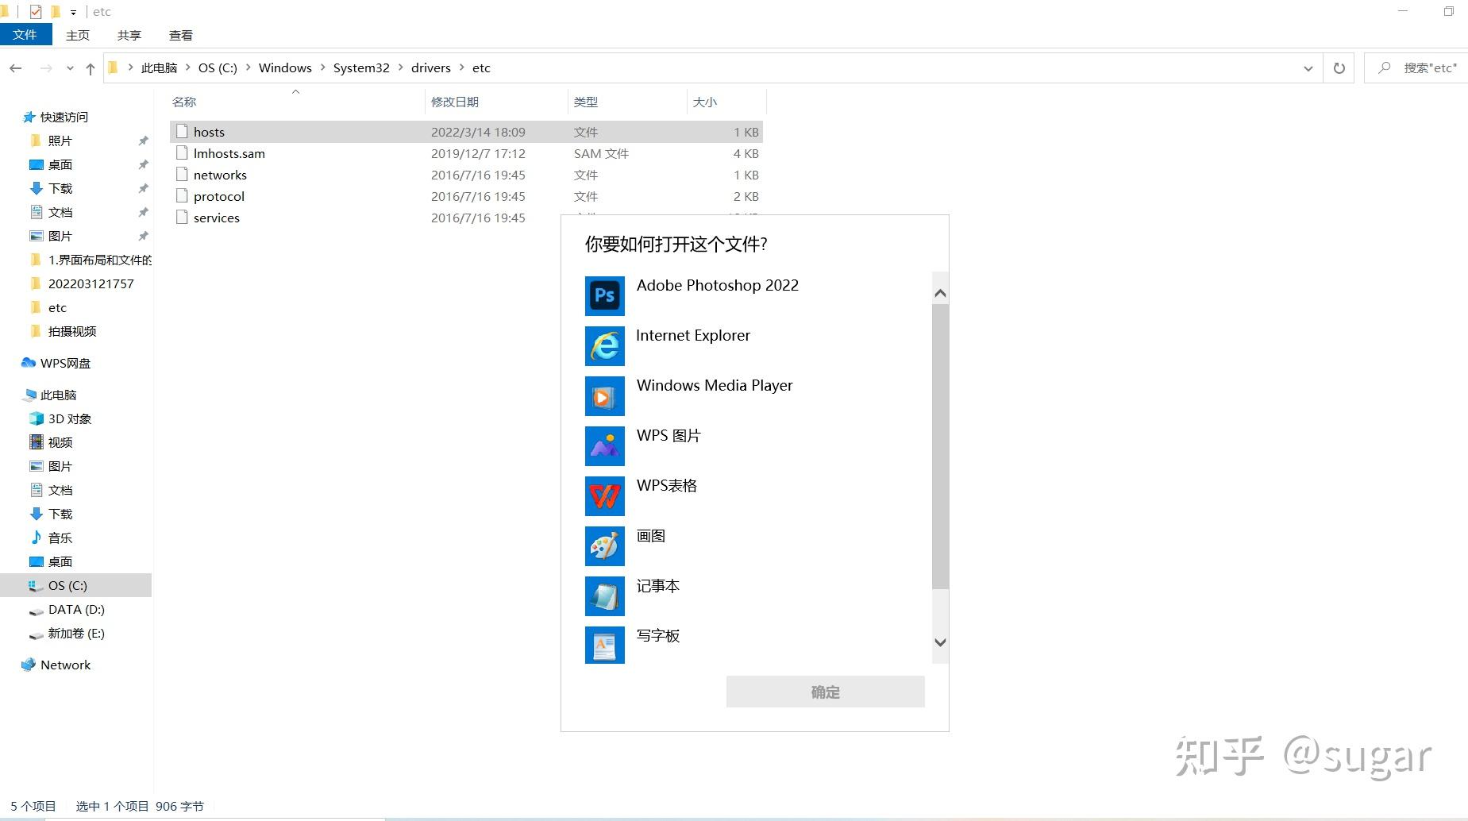Unpin 照片 from Quick Access
The width and height of the screenshot is (1468, 821).
[x=143, y=141]
